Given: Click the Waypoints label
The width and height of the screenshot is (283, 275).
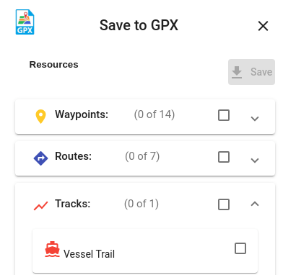Looking at the screenshot, I should (x=82, y=114).
